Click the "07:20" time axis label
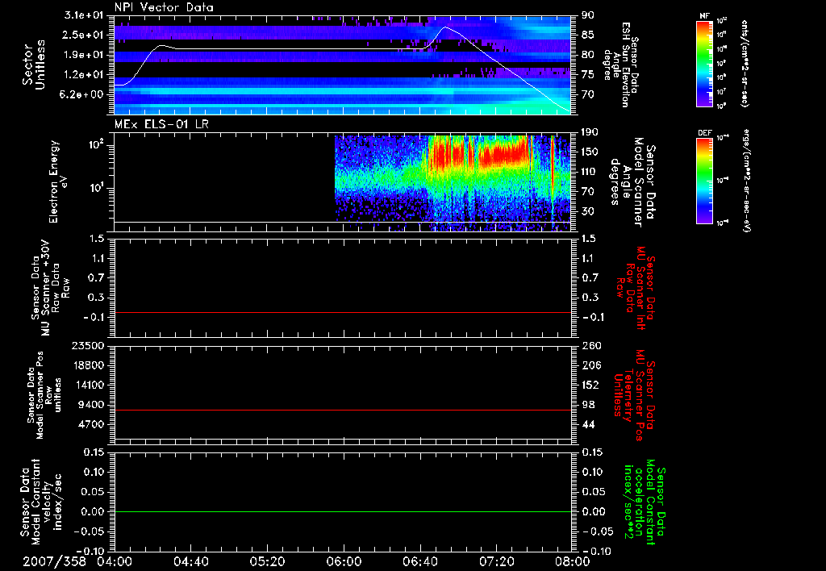Viewport: 826px width, 571px height. (496, 561)
